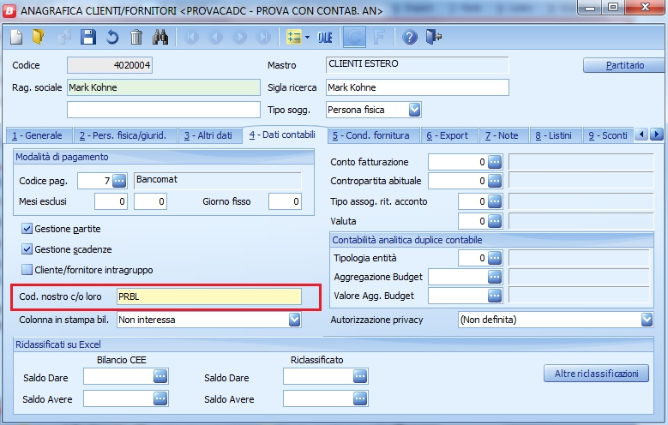The image size is (668, 425).
Task: Click the yellow list options toolbar icon
Action: (x=294, y=37)
